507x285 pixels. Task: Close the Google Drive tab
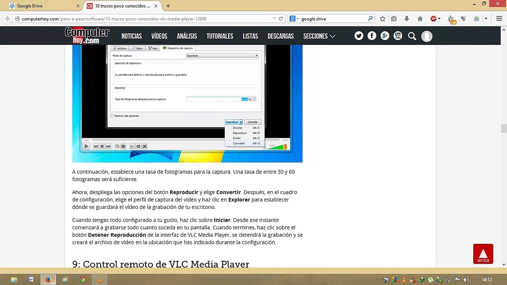(x=78, y=6)
